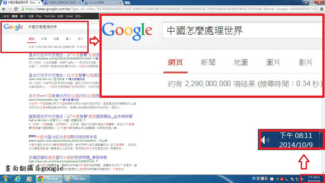Switch to the Paint taskbar window
325x183 pixels.
[x=77, y=179]
